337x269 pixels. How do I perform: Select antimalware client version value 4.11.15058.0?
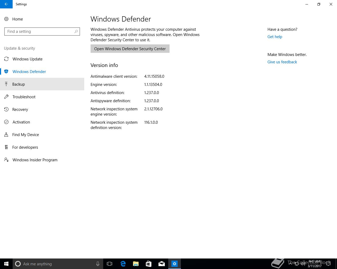pyautogui.click(x=154, y=76)
